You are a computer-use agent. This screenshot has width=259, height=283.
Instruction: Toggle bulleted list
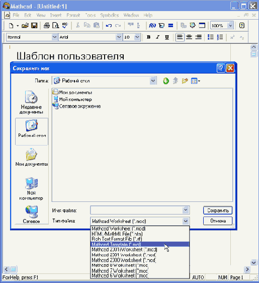(x=210, y=37)
